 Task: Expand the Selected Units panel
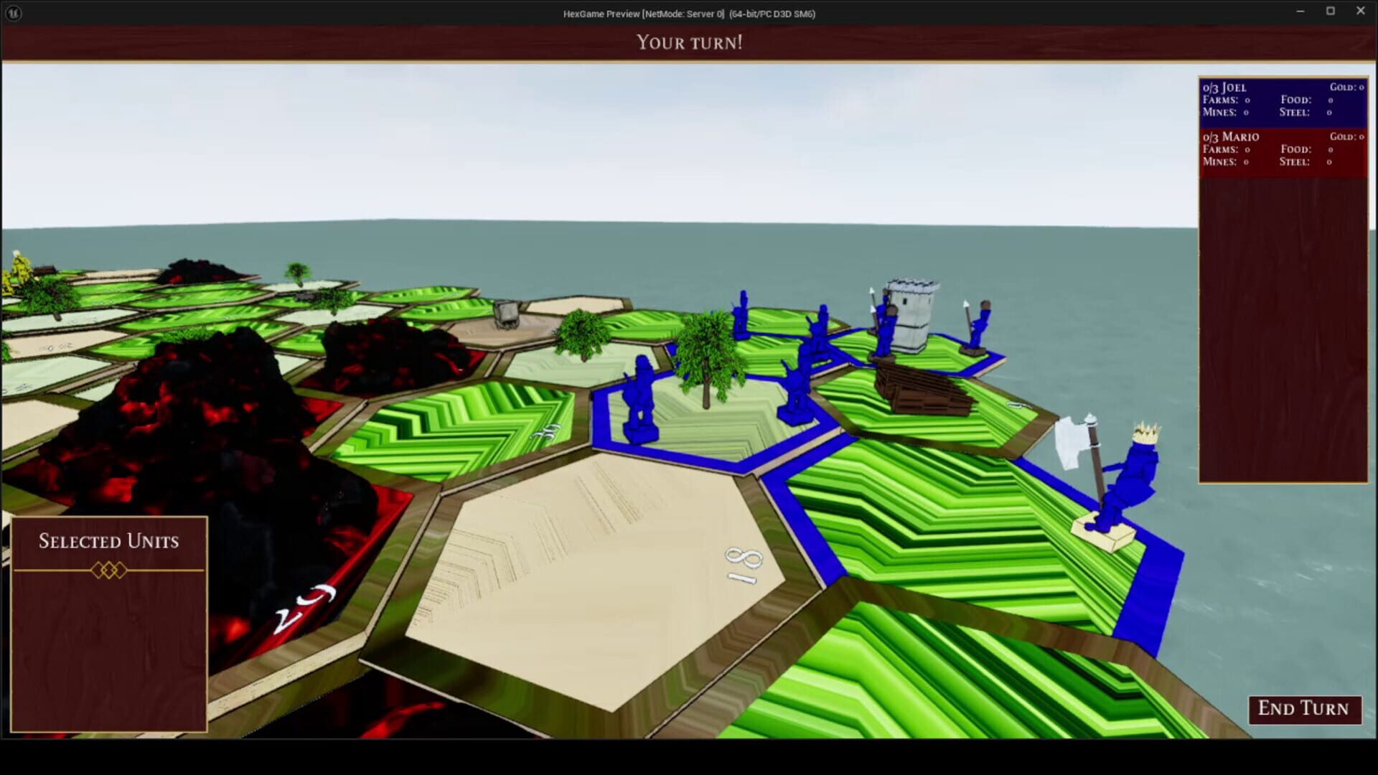pos(108,542)
